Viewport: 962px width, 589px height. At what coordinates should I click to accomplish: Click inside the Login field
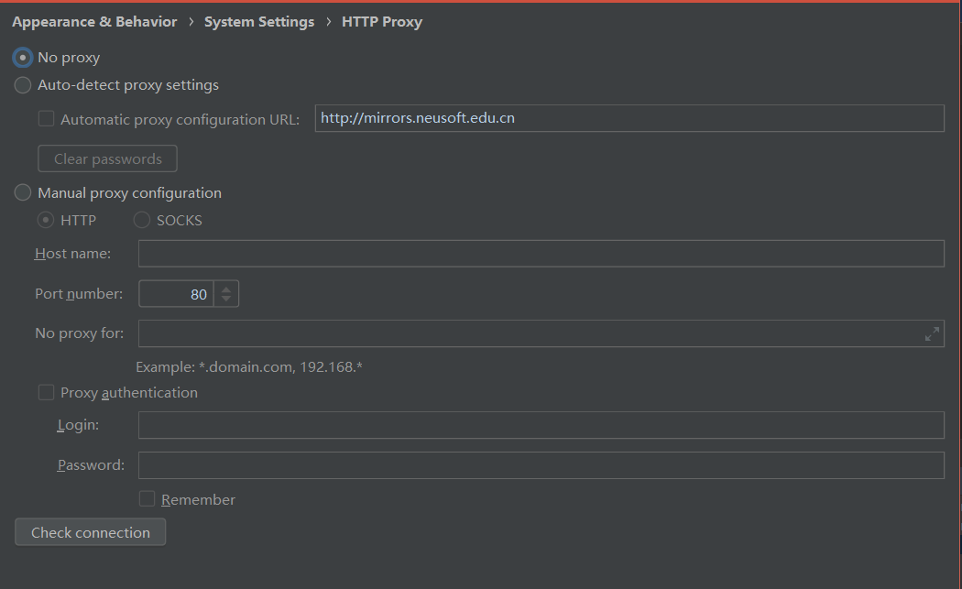(x=541, y=424)
